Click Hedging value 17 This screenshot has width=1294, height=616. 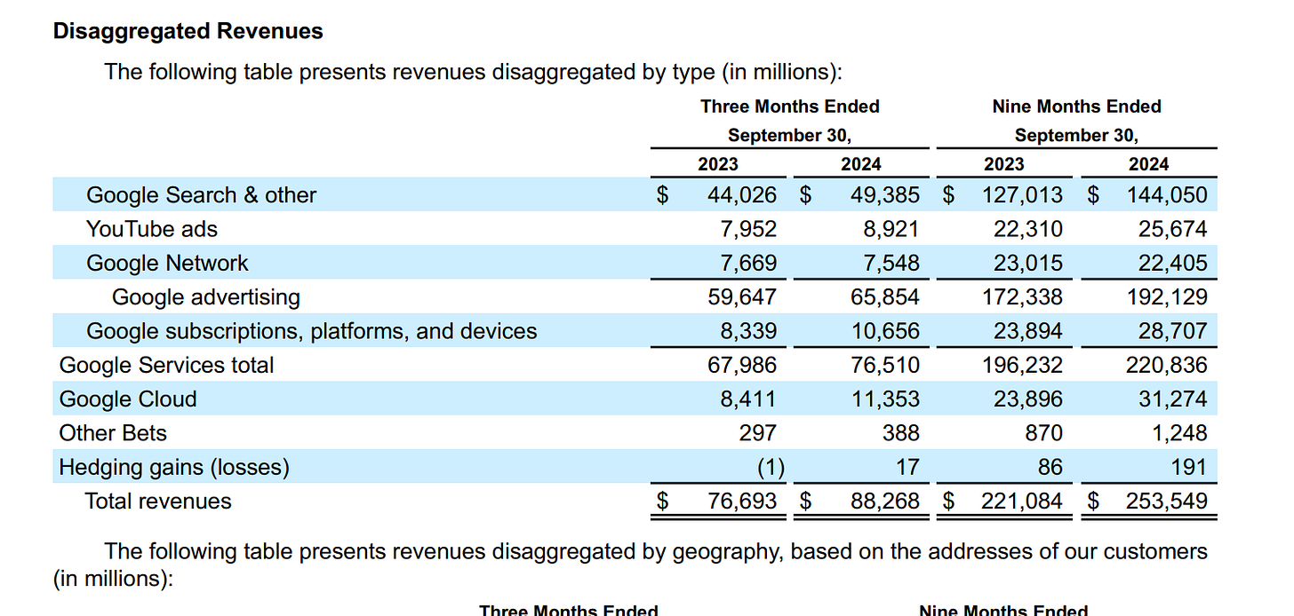pyautogui.click(x=907, y=467)
